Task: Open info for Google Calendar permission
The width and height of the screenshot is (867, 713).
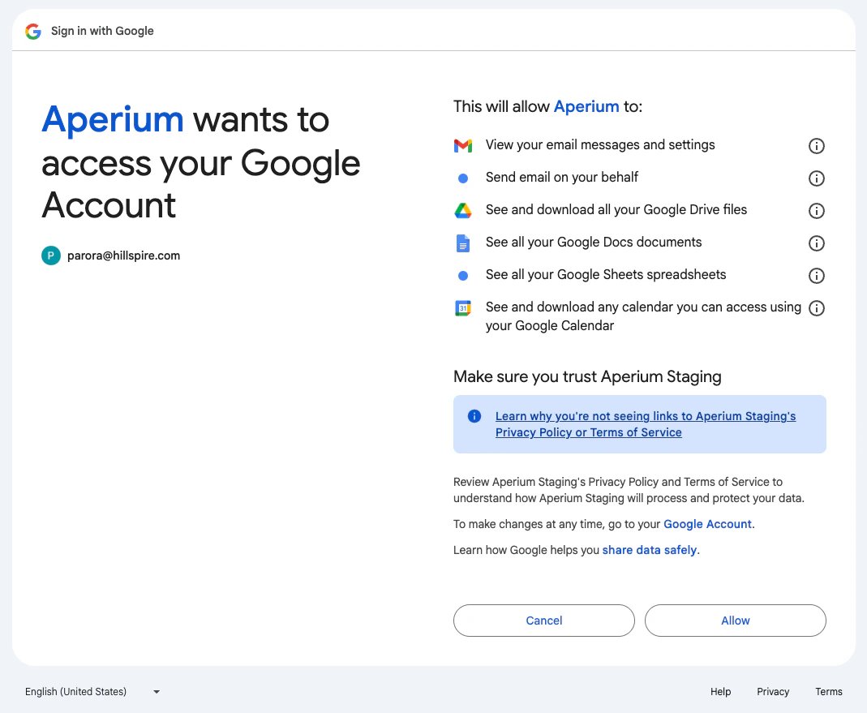Action: pos(816,308)
